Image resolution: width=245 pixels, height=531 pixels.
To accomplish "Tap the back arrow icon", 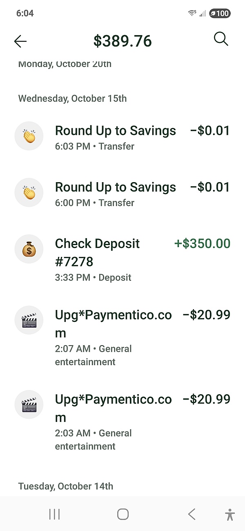I will coord(20,41).
